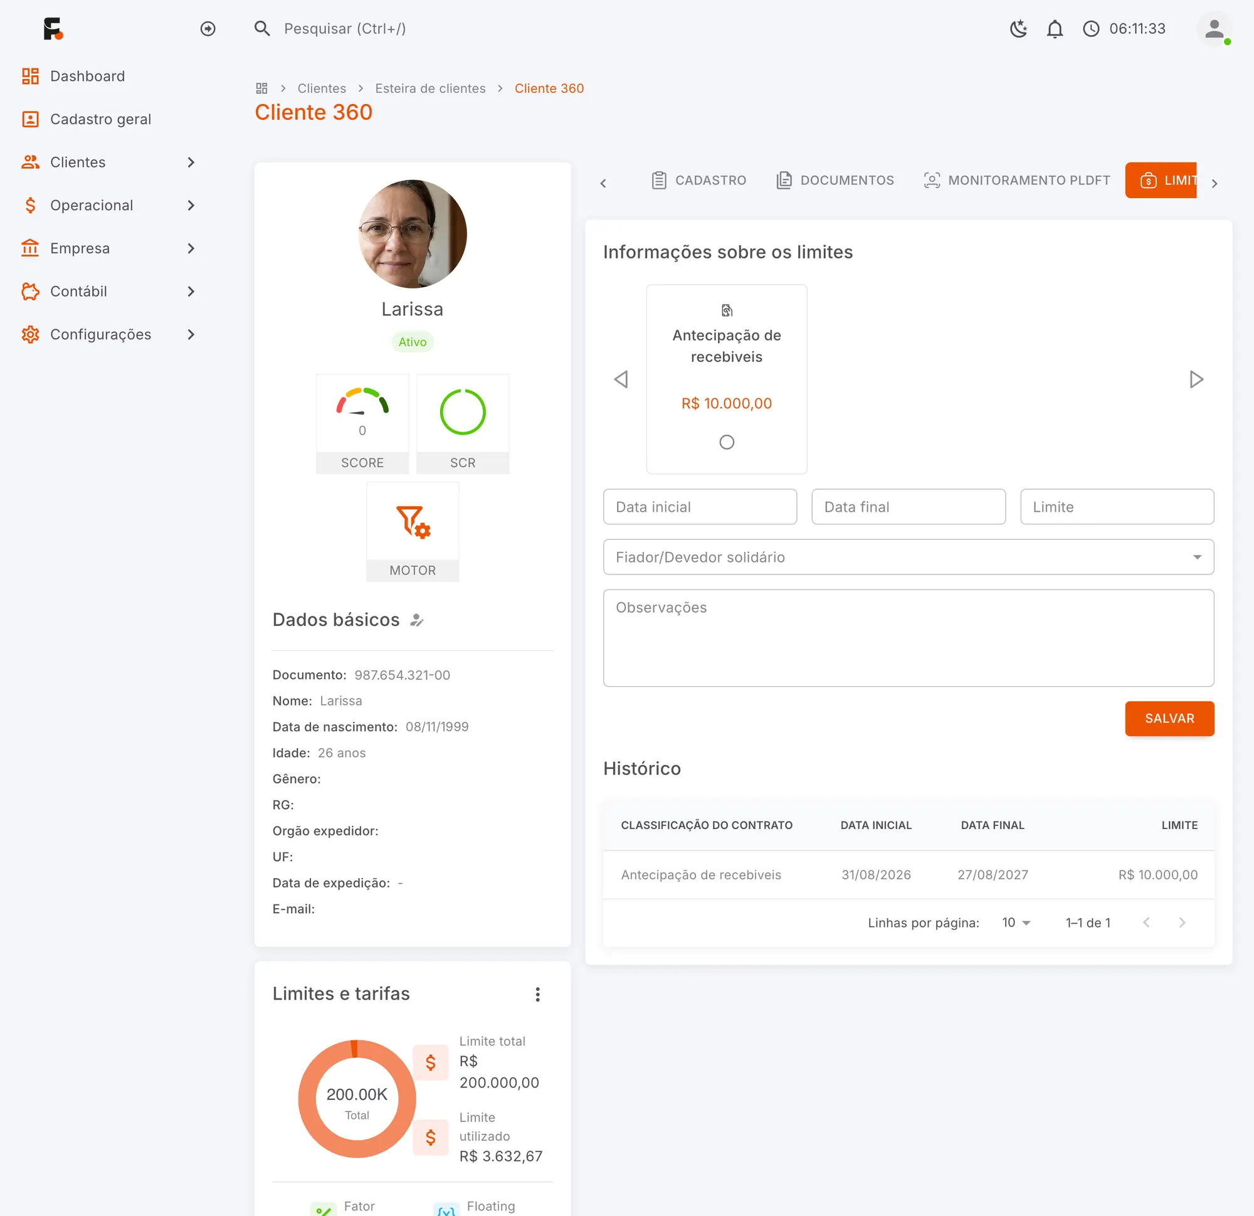Switch to the MONITORAMENTO PLDFT tab
The width and height of the screenshot is (1254, 1216).
point(1016,181)
